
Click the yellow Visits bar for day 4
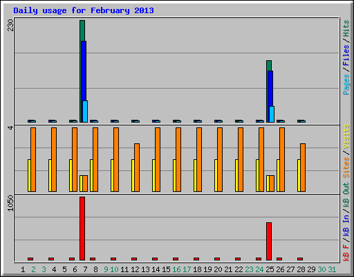pyautogui.click(x=50, y=175)
